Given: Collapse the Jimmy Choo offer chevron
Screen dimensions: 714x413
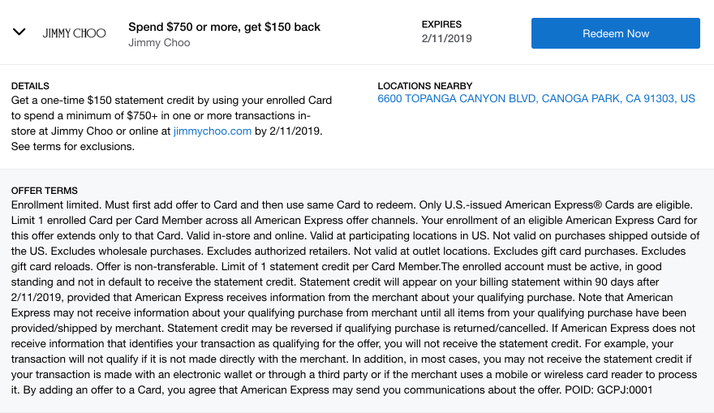Looking at the screenshot, I should 19,32.
